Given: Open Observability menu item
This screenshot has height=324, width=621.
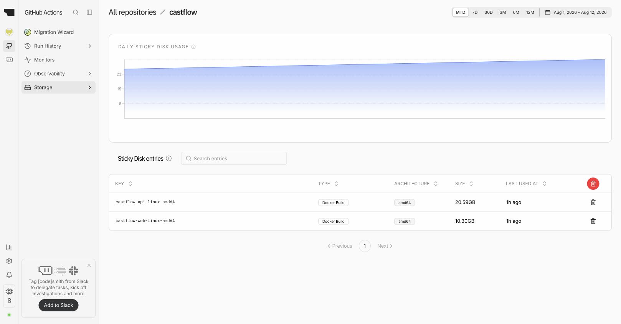Looking at the screenshot, I should click(x=58, y=74).
